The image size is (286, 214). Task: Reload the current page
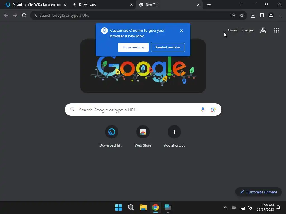coord(24,16)
